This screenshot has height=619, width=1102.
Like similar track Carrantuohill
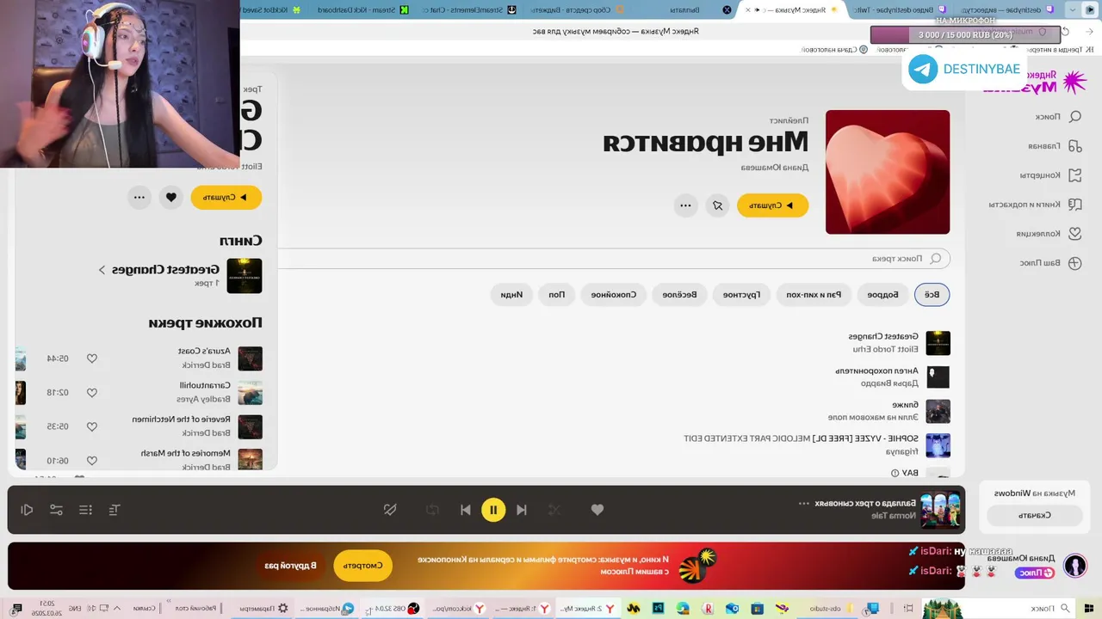[x=92, y=392]
